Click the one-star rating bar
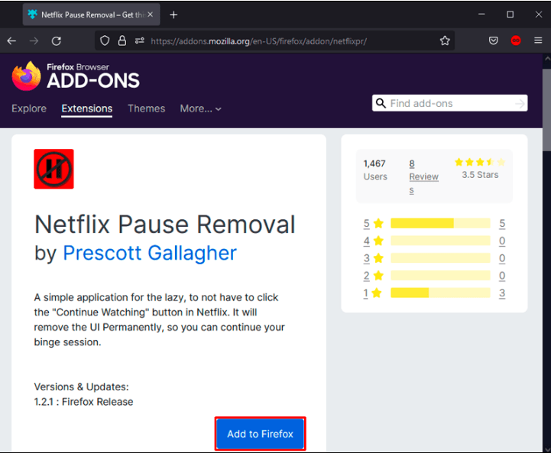 (440, 293)
